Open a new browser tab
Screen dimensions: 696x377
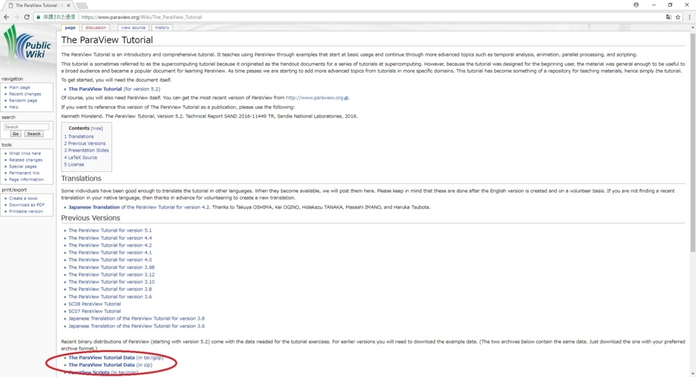(82, 5)
